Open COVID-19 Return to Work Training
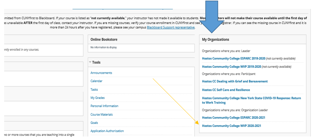Image resolution: width=313 pixels, height=140 pixels. (x=251, y=100)
